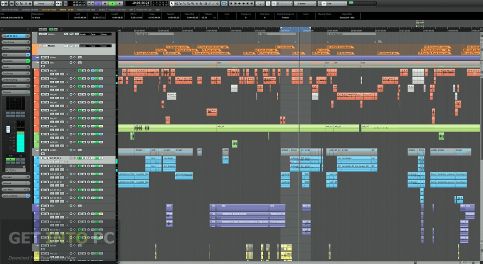
Task: Toggle the iterative quantize wave icon
Action: pyautogui.click(x=324, y=3)
